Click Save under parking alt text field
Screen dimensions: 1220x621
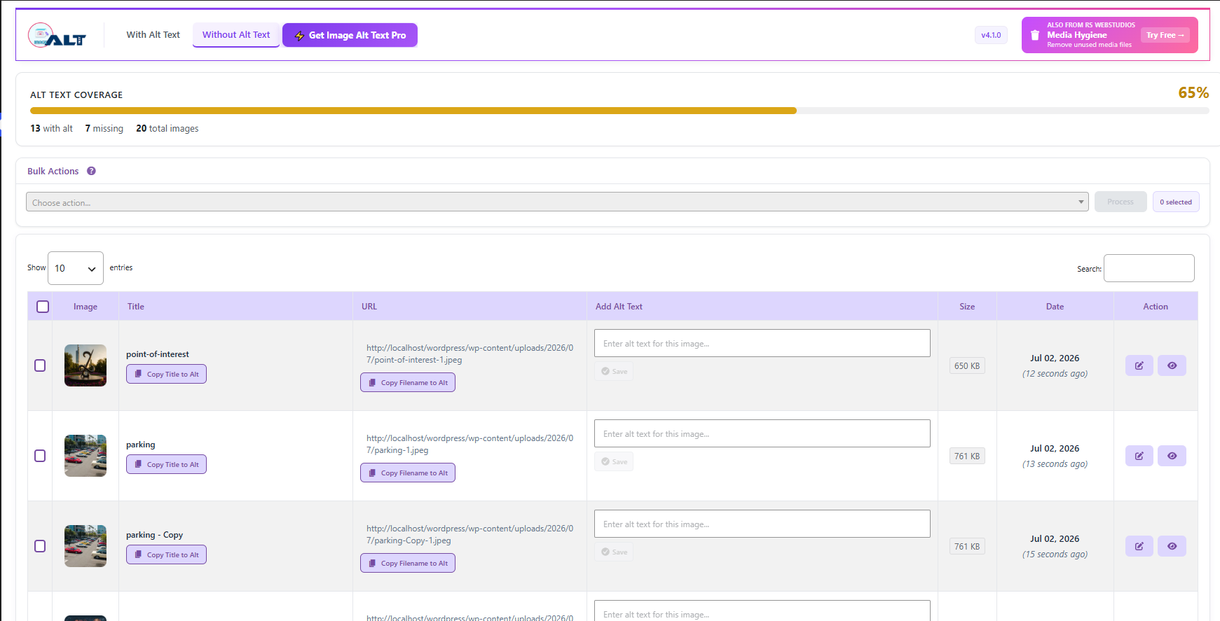pos(614,461)
